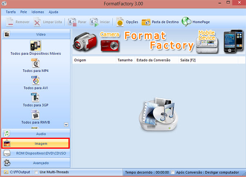The height and width of the screenshot is (177, 246).
Task: Open the Tarefa menu
Action: 11,12
